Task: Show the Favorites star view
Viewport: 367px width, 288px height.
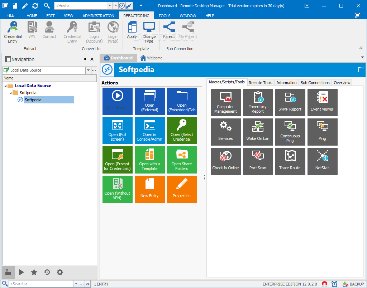Action: 34,272
